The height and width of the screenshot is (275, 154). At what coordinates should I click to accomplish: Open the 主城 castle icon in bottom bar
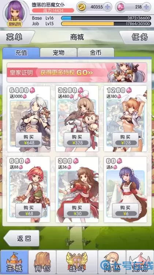(14, 262)
